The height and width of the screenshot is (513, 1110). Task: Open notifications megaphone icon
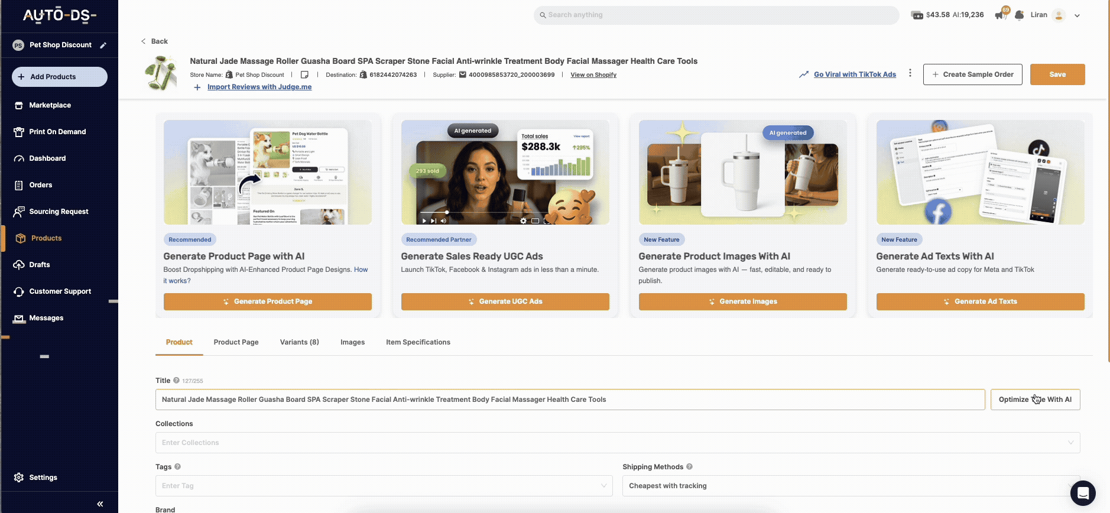click(1001, 15)
